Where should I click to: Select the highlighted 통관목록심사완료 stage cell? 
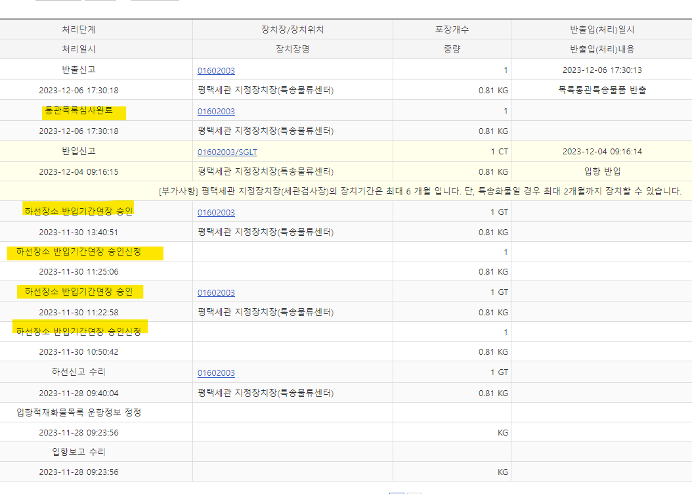79,110
